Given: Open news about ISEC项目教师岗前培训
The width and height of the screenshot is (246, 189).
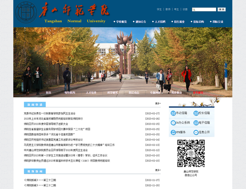Looking at the screenshot, I should coord(67,161).
